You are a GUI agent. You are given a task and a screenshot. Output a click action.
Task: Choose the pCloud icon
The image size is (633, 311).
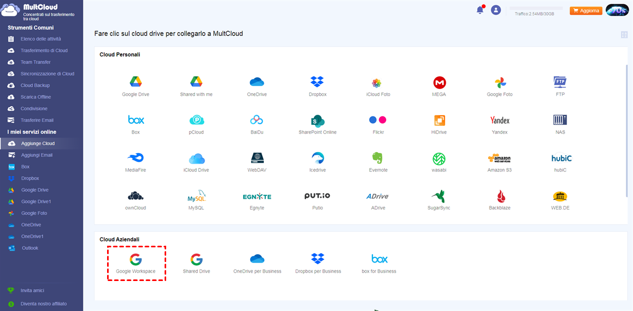point(196,120)
